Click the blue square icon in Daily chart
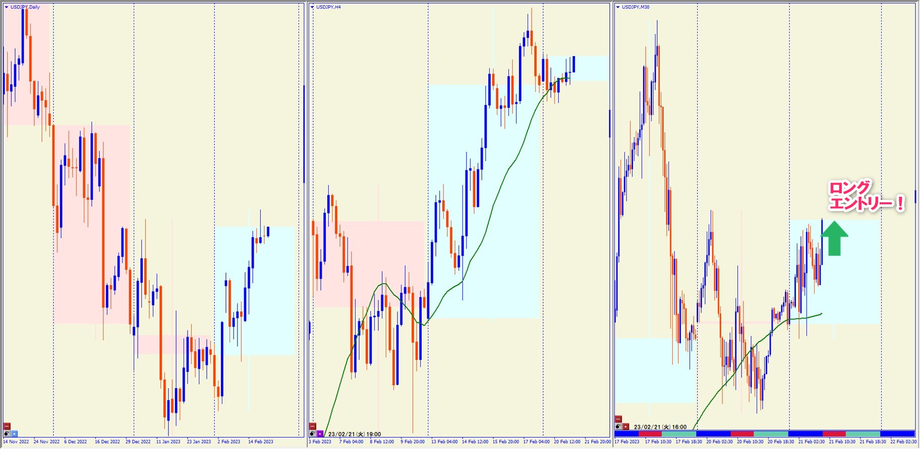 point(14,433)
